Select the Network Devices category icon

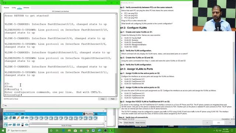[x=6, y=118]
